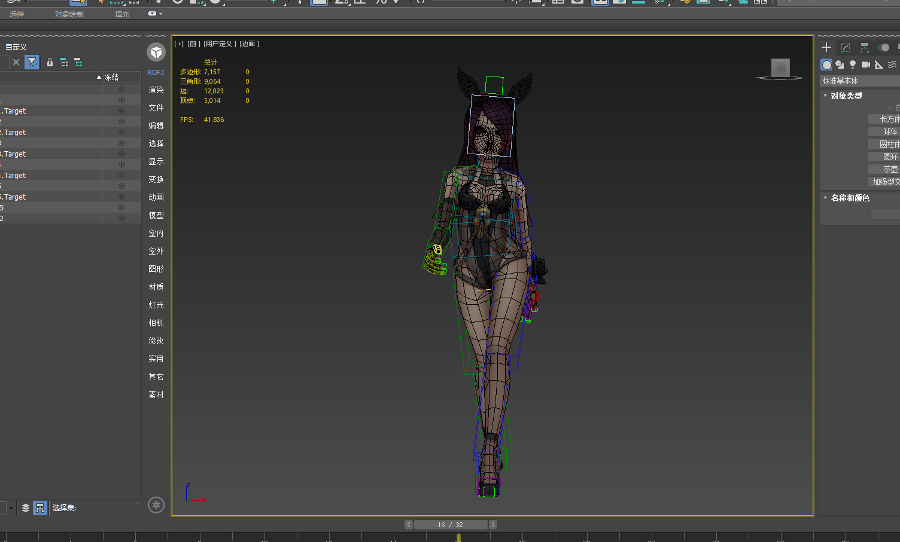The width and height of the screenshot is (900, 542).
Task: Open the [用户定义] viewport shading menu
Action: [x=220, y=44]
